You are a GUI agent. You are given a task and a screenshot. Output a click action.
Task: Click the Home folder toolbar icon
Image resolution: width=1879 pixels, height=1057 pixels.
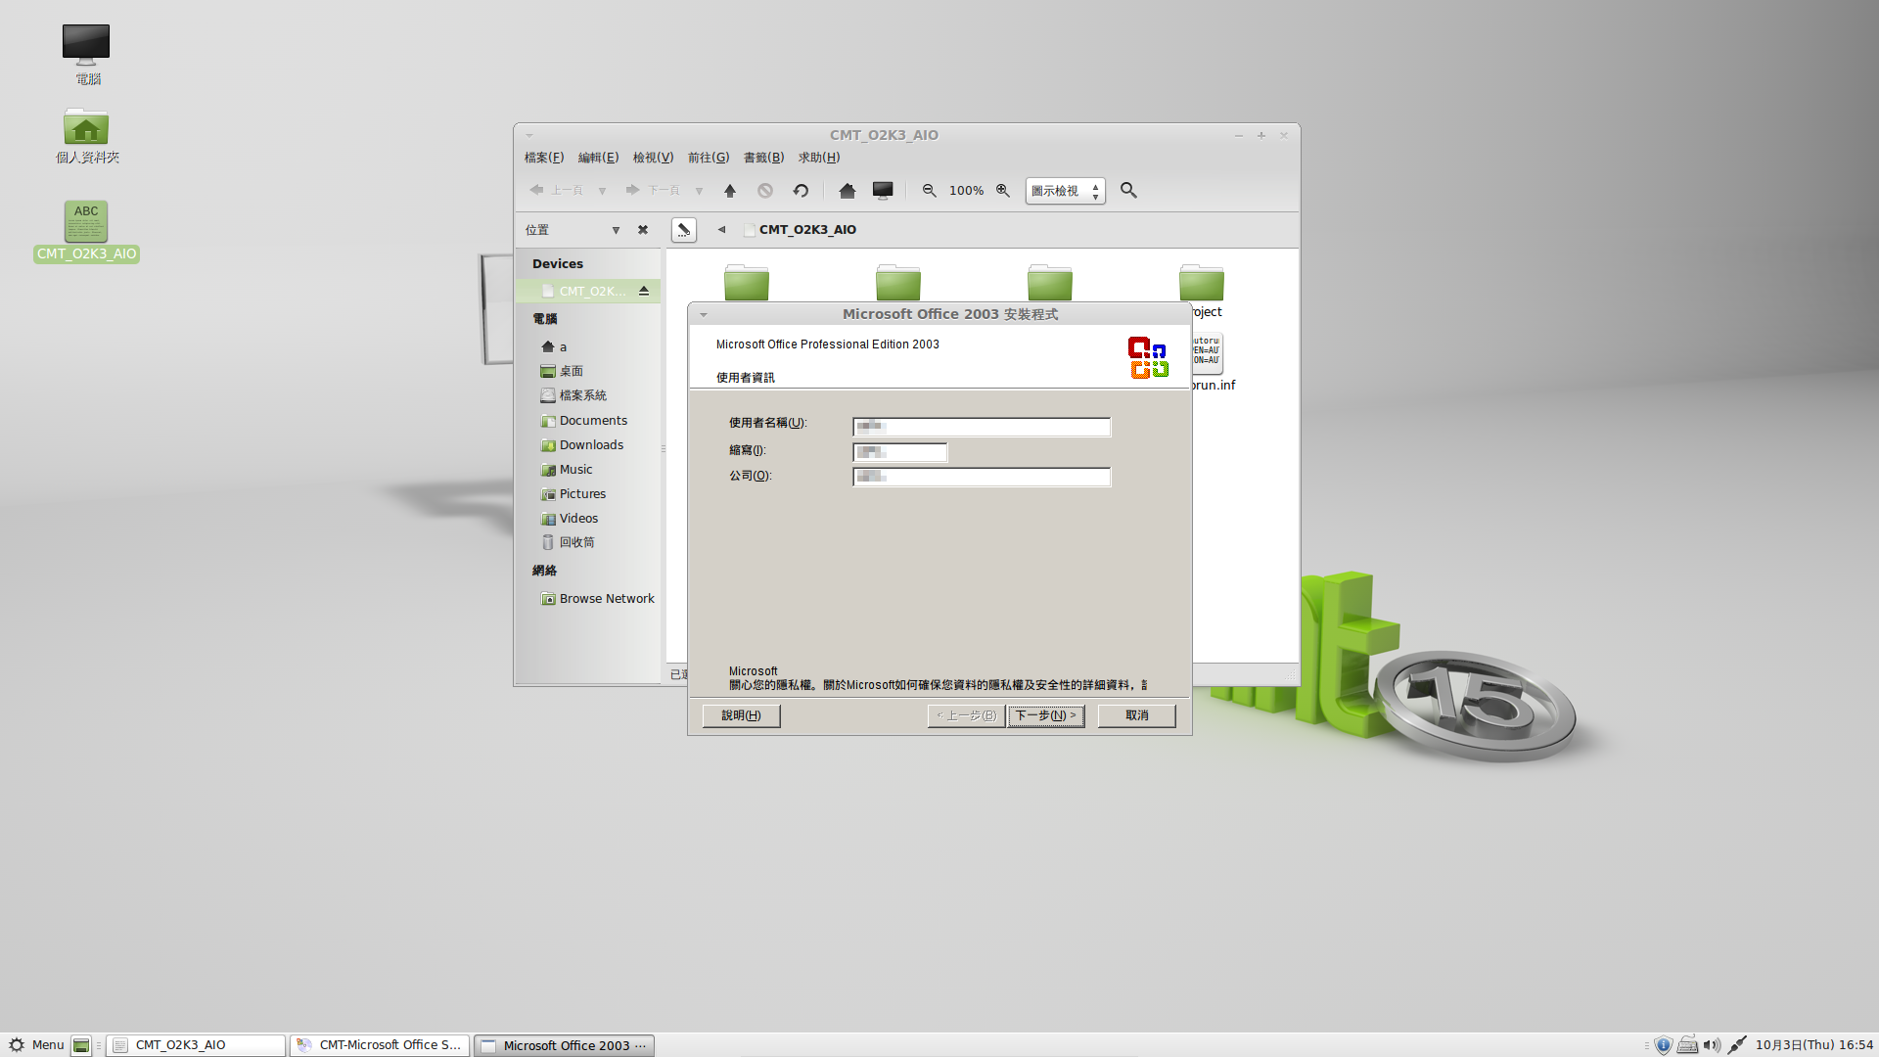(x=847, y=191)
